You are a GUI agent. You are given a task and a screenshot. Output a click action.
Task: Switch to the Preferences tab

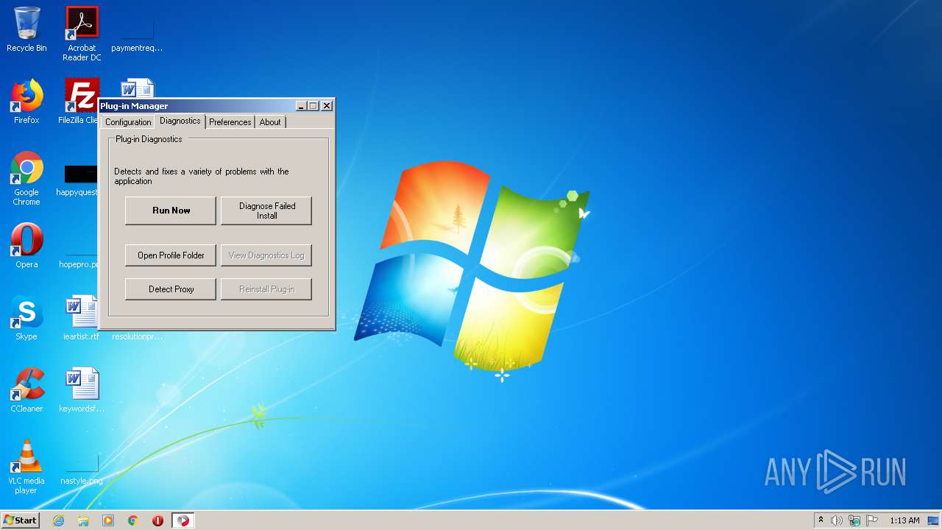coord(230,122)
